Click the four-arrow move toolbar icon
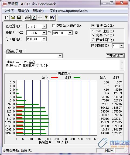130x155 pixels. coord(40,18)
